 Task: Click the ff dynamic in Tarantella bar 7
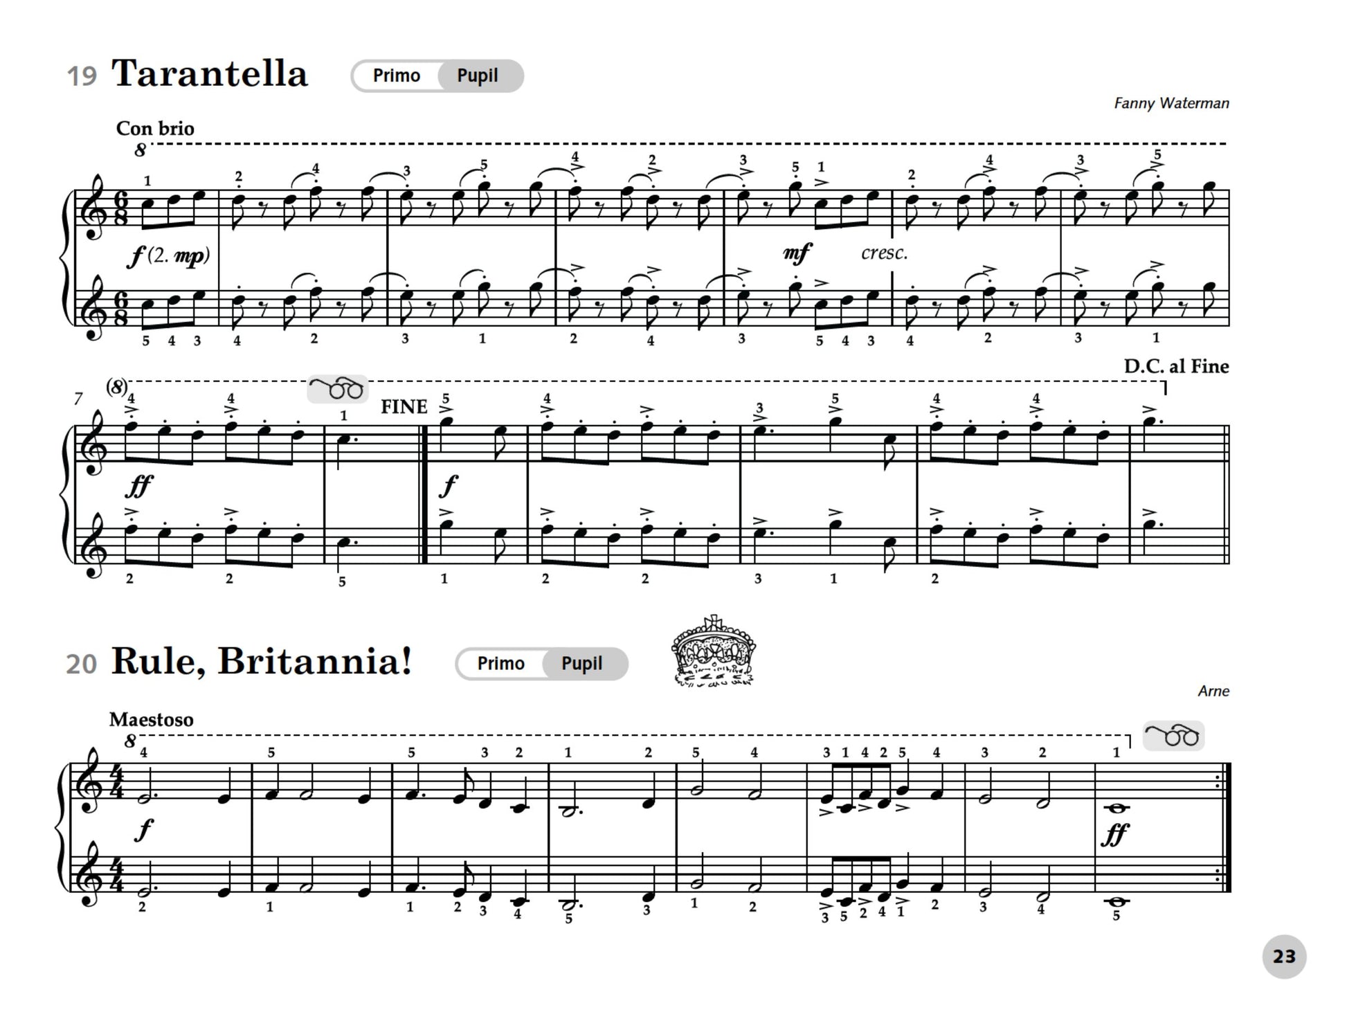pyautogui.click(x=138, y=486)
